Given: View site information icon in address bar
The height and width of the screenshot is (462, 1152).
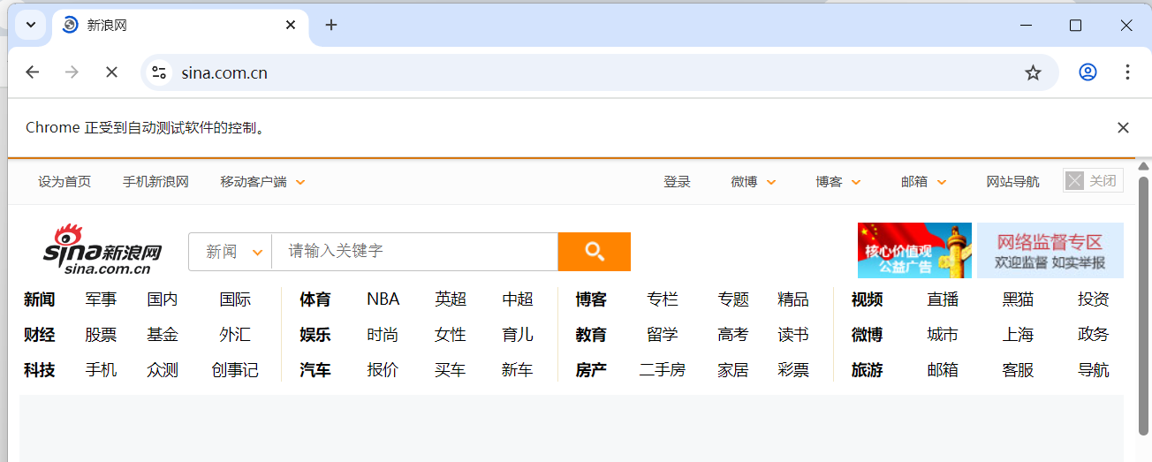Looking at the screenshot, I should point(159,72).
